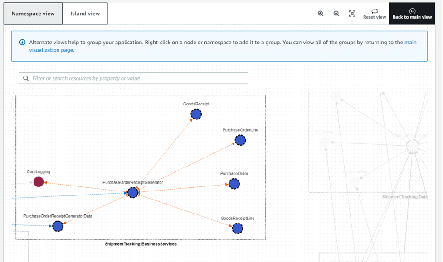The height and width of the screenshot is (262, 443).
Task: Select the GoodsReceiptLine node
Action: tap(237, 229)
